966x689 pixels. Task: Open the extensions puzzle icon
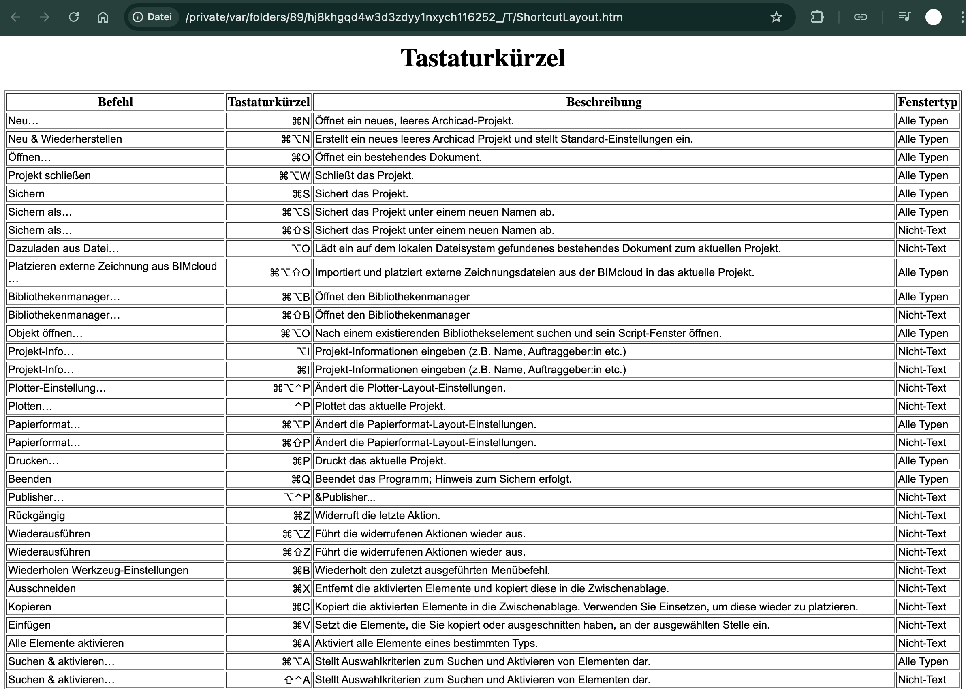click(x=817, y=17)
